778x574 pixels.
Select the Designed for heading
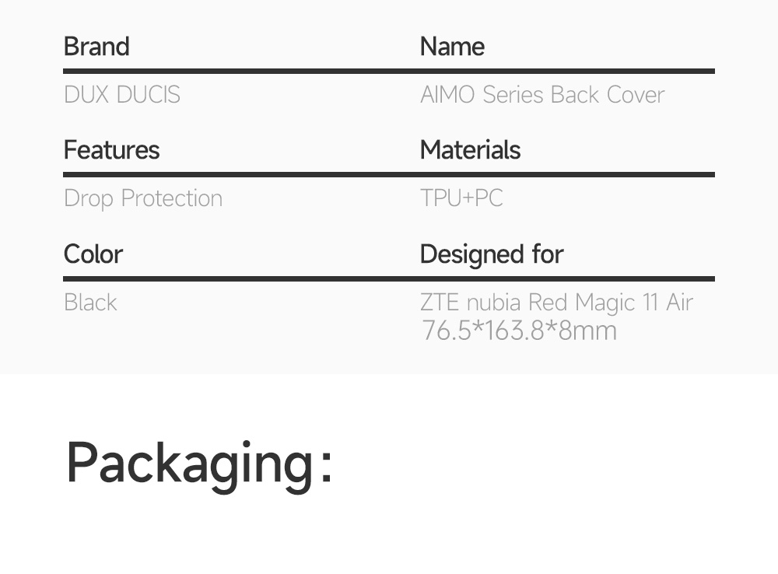tap(492, 254)
